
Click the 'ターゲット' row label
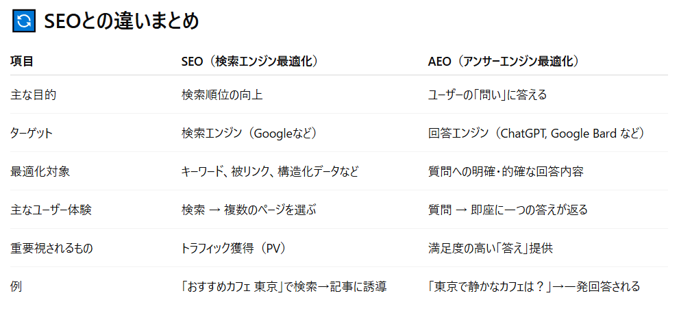click(x=32, y=134)
